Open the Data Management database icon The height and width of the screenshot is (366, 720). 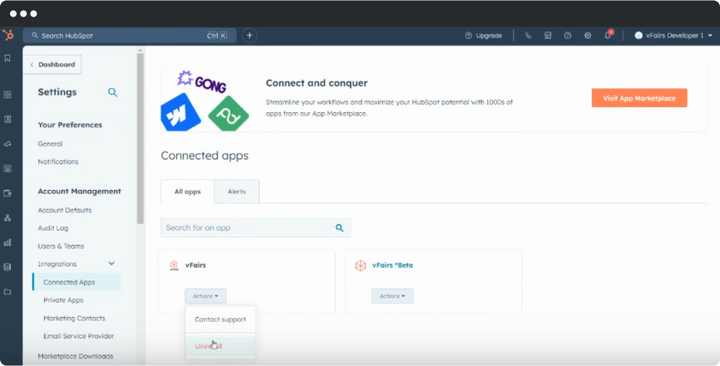pos(7,267)
